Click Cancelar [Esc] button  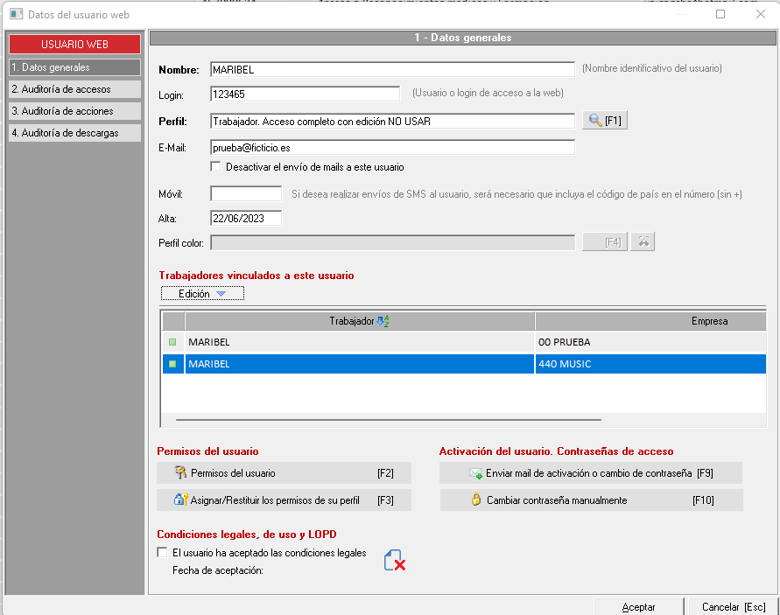tap(733, 606)
